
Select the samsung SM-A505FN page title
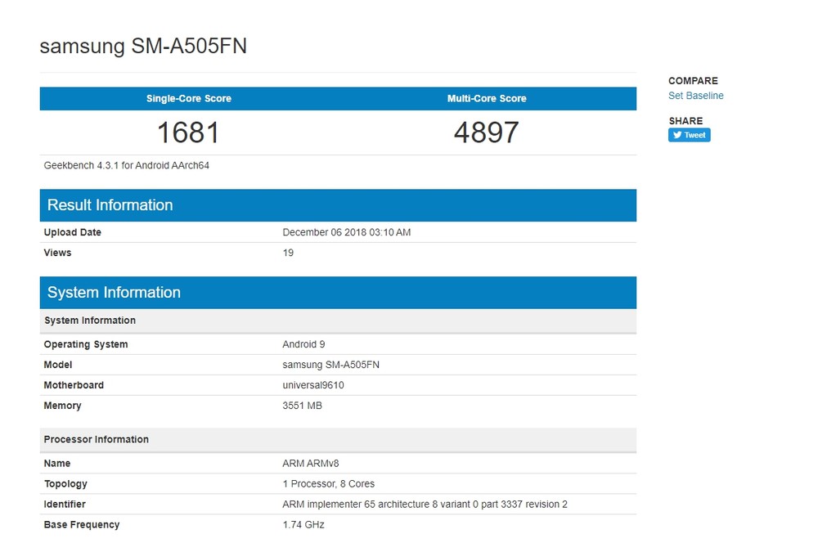click(143, 46)
